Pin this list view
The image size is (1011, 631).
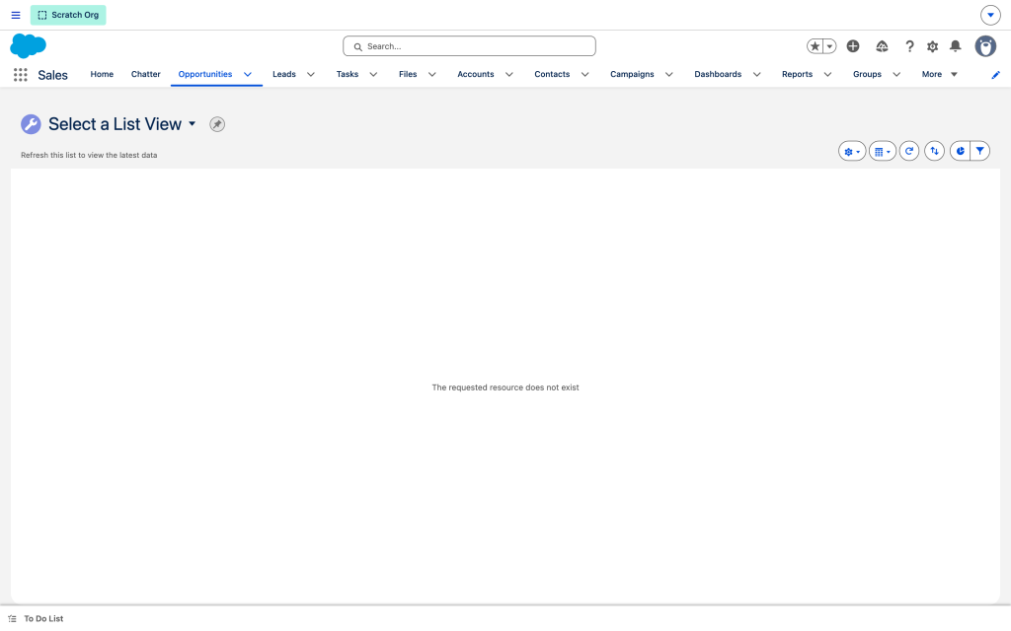pos(217,124)
